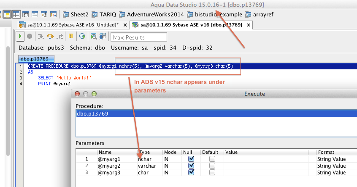Click the form list layout icon

(35, 15)
